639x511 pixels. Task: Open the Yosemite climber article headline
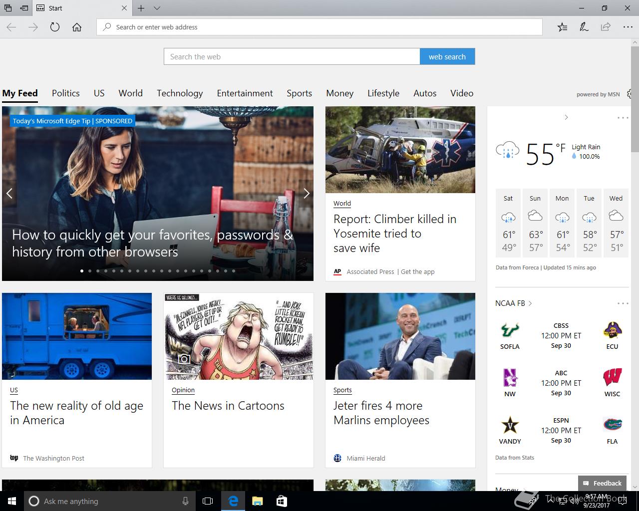point(395,234)
